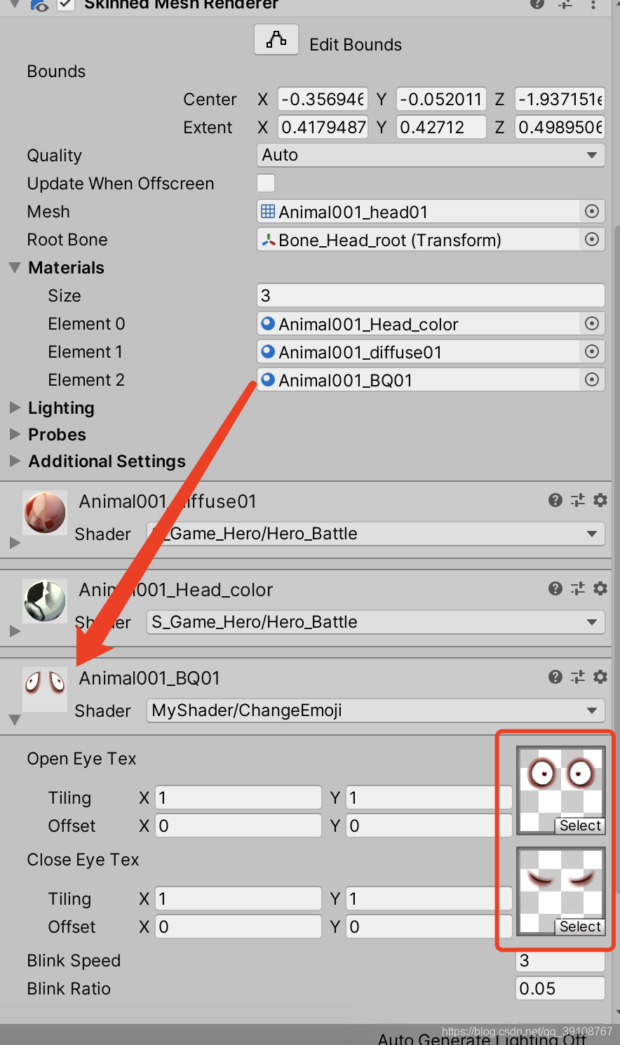Open object picker for Mesh field

592,211
